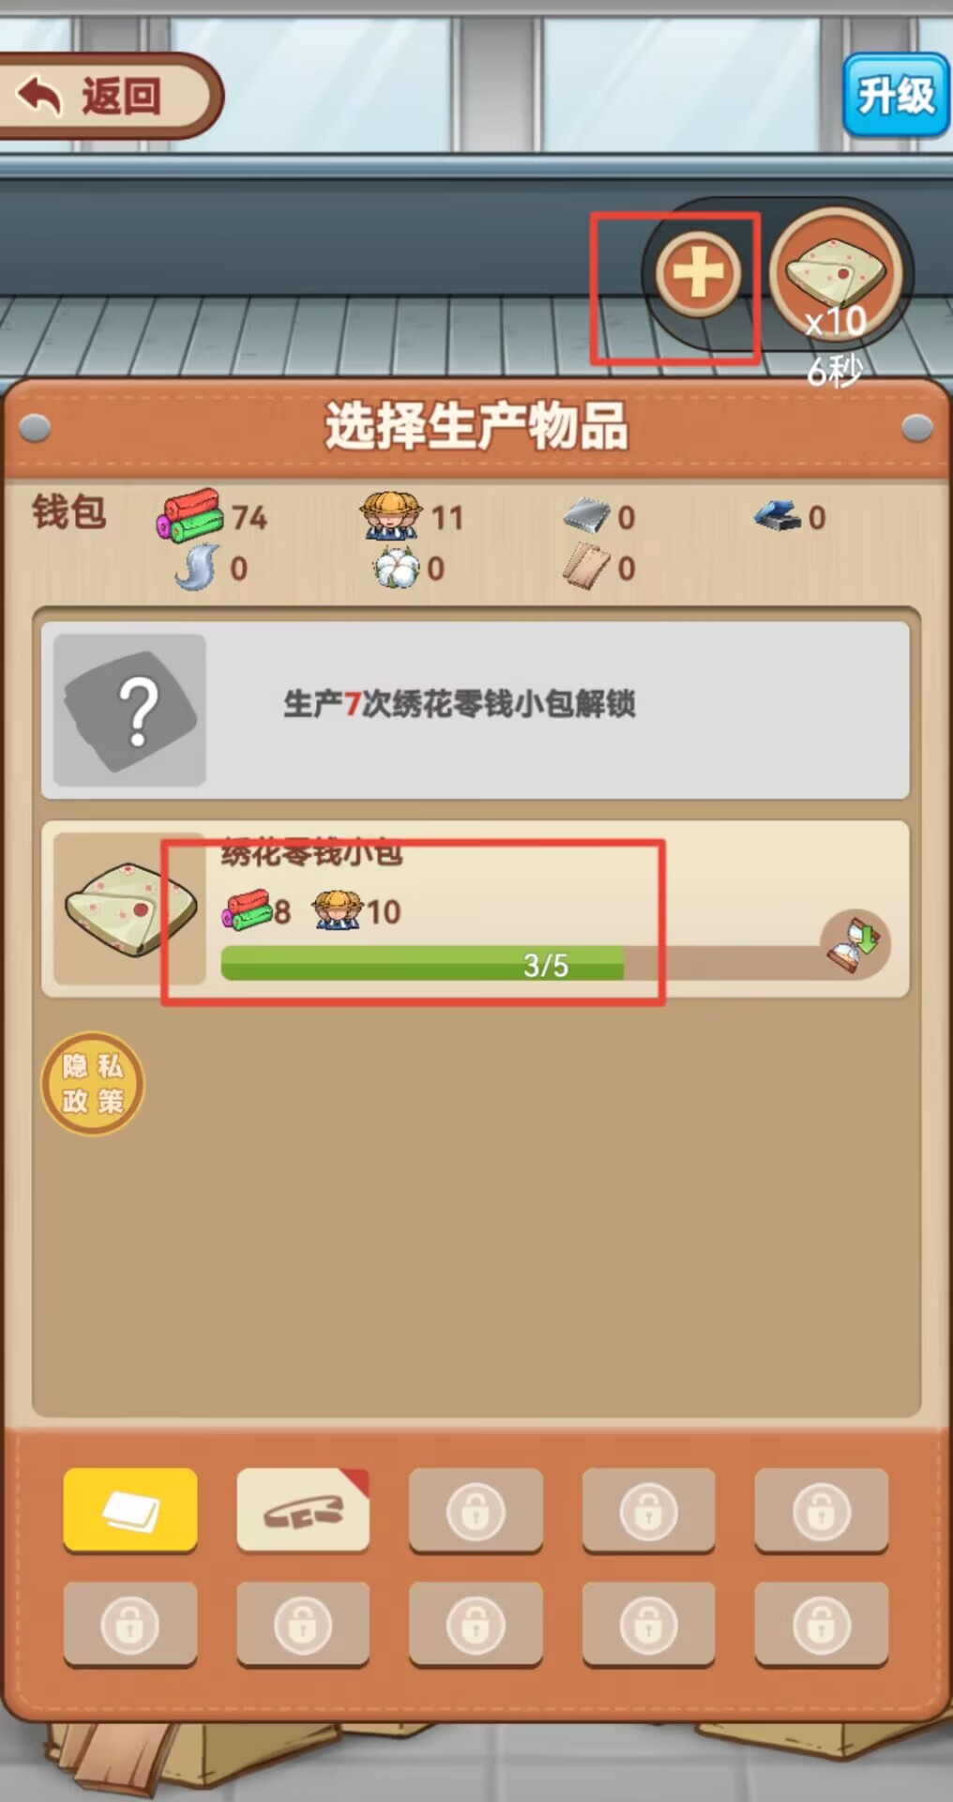The image size is (953, 1802).
Task: Tap the workers resource icon showing 11
Action: click(390, 515)
